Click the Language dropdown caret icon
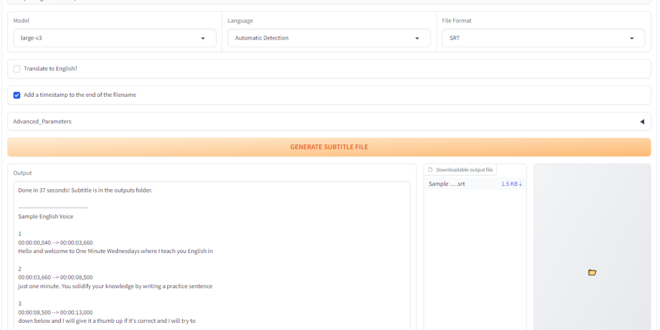Screen dimensions: 660x330 pos(417,38)
